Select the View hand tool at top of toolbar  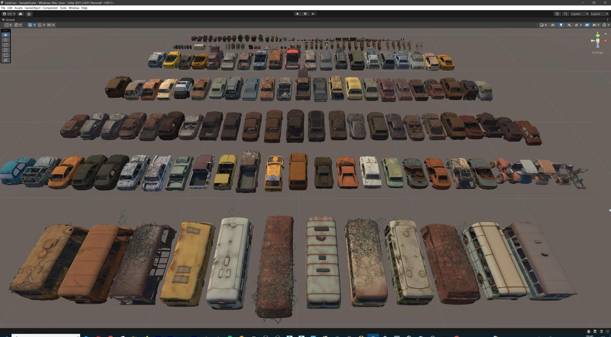(x=5, y=35)
